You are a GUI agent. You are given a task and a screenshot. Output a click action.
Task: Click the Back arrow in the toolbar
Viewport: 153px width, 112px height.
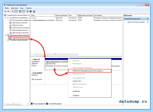(x=5, y=12)
